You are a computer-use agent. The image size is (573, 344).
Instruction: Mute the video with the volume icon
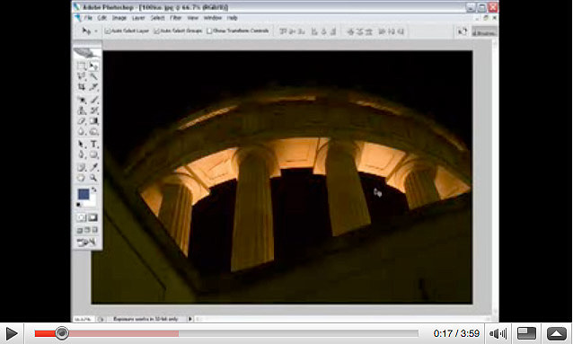click(498, 333)
